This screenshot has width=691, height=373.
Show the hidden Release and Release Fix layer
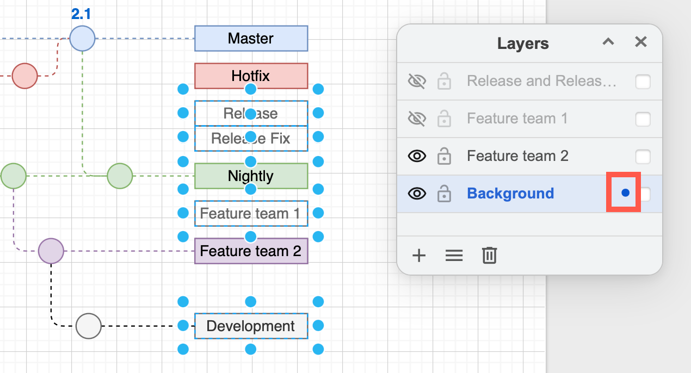[x=416, y=82]
